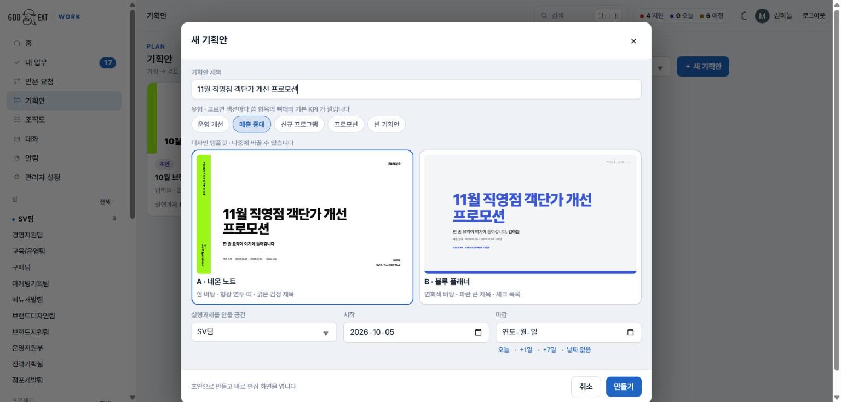Click the 로그아웃 button
Viewport: 841px width, 402px height.
[814, 16]
